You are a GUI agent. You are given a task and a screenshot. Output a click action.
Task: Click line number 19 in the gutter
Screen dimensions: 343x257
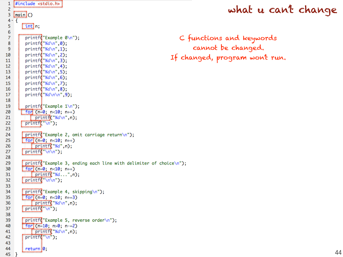tap(8, 106)
